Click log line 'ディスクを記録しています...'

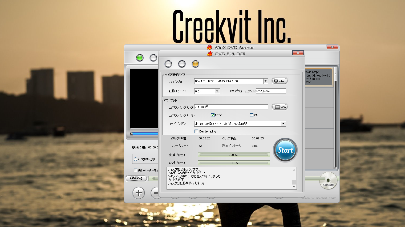tap(184, 169)
